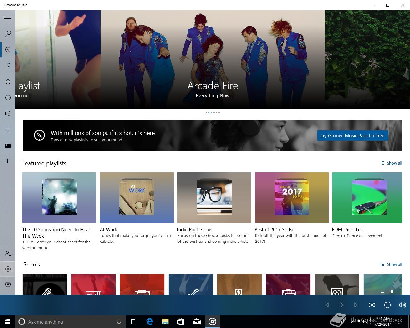The width and height of the screenshot is (410, 328).
Task: Skip to next track
Action: click(x=357, y=305)
